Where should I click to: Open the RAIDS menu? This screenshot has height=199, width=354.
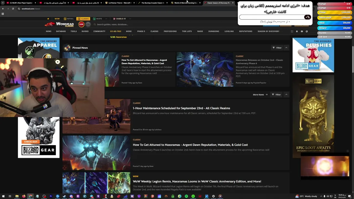(200, 31)
